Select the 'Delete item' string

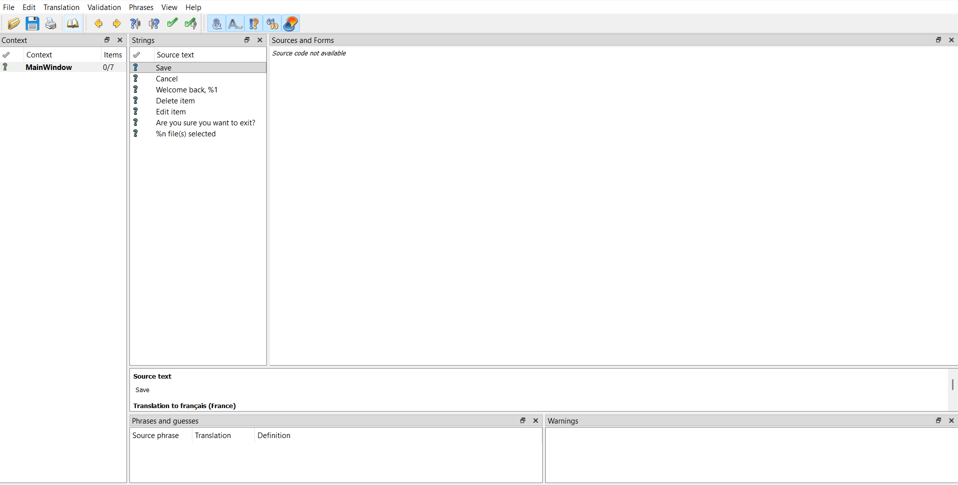pos(198,101)
